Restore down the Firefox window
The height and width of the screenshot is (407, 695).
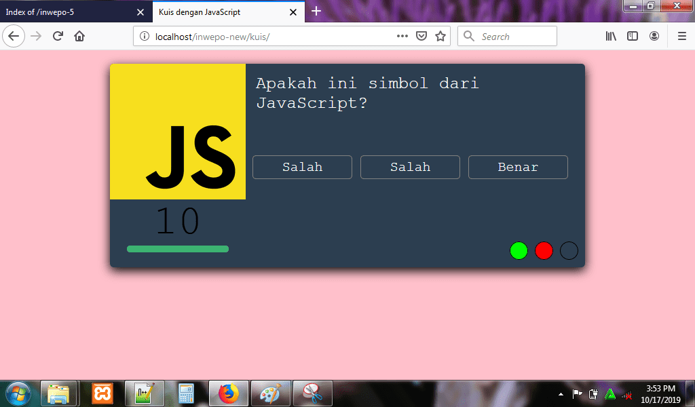click(x=651, y=5)
